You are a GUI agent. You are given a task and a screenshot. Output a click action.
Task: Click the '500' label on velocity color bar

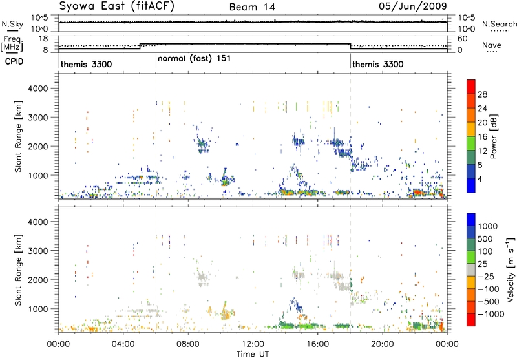(485, 239)
